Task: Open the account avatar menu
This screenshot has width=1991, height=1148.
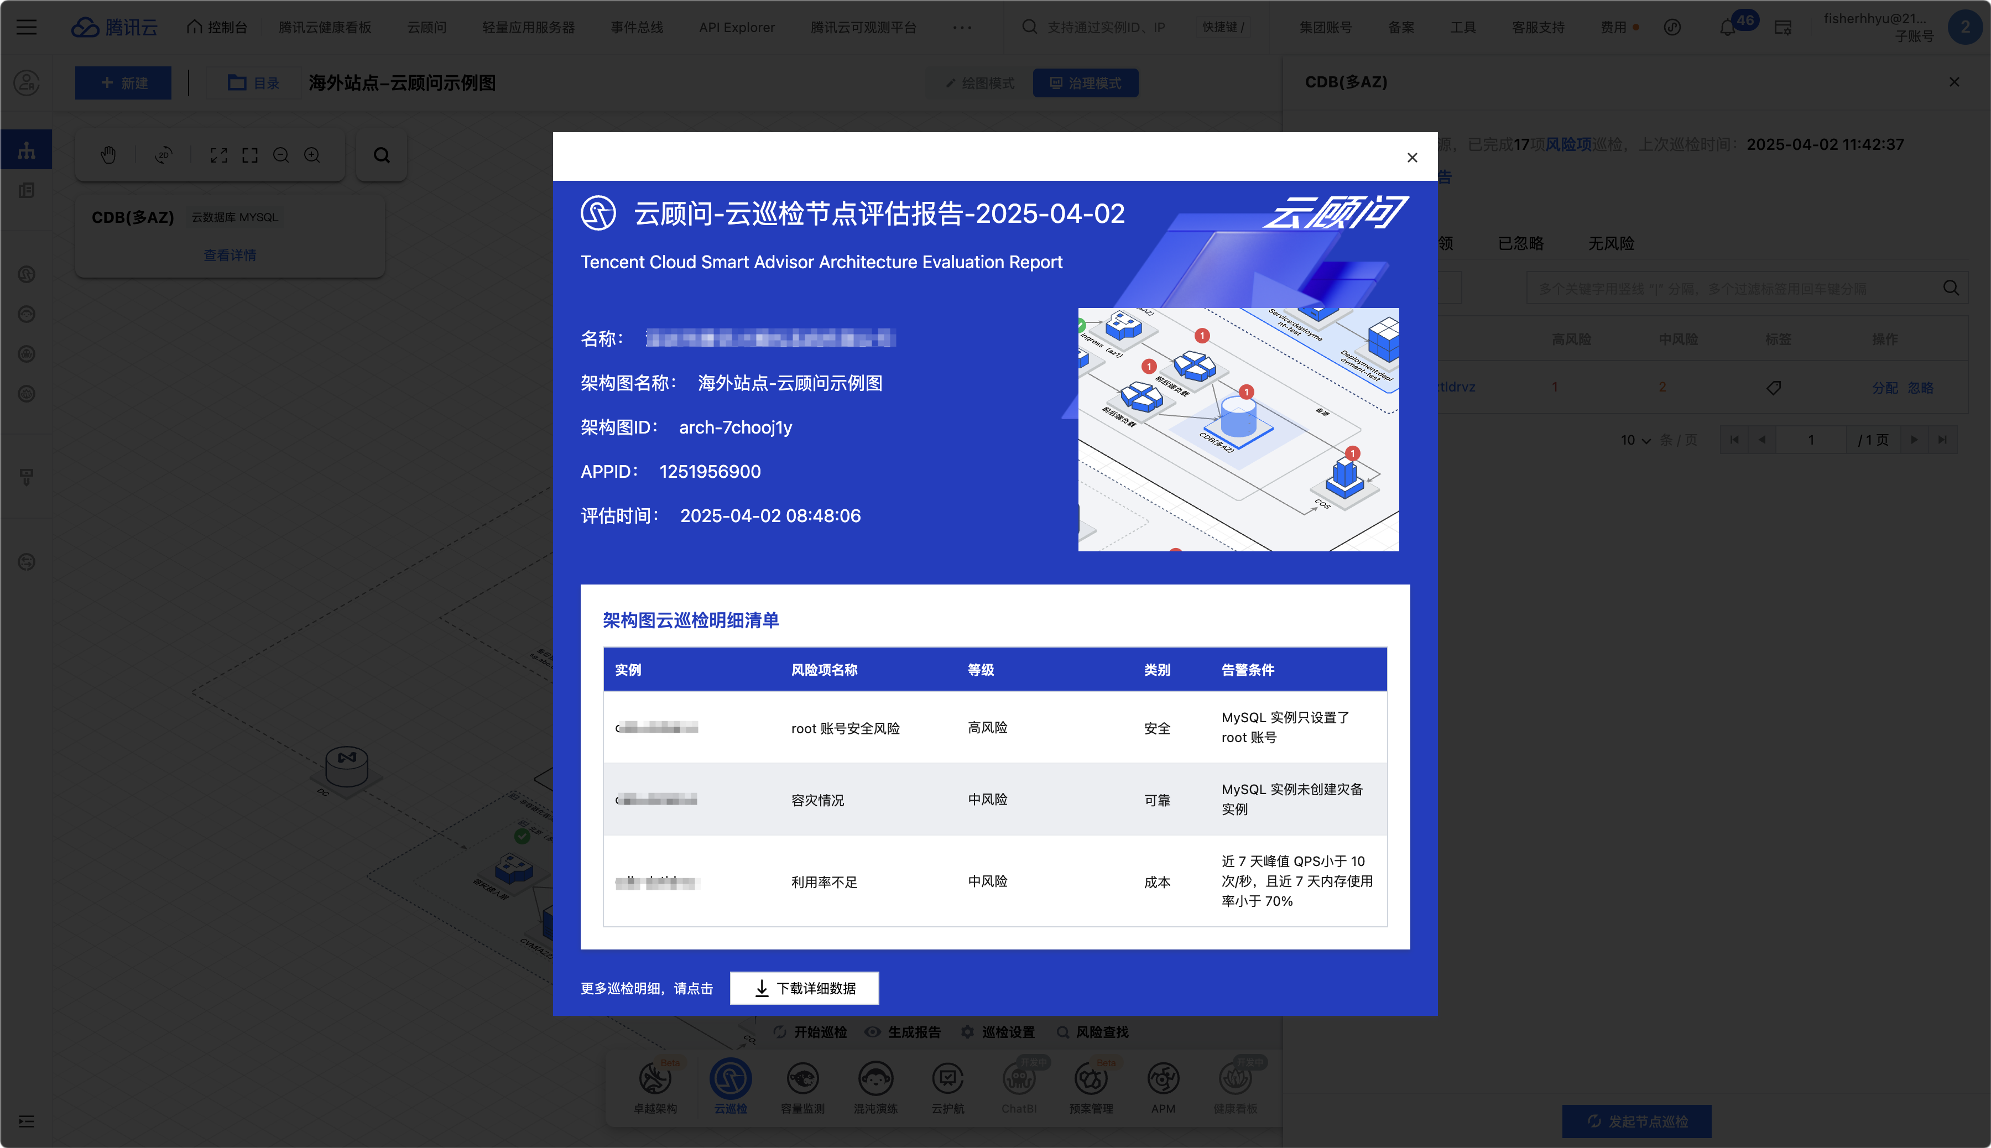Action: pos(1964,27)
